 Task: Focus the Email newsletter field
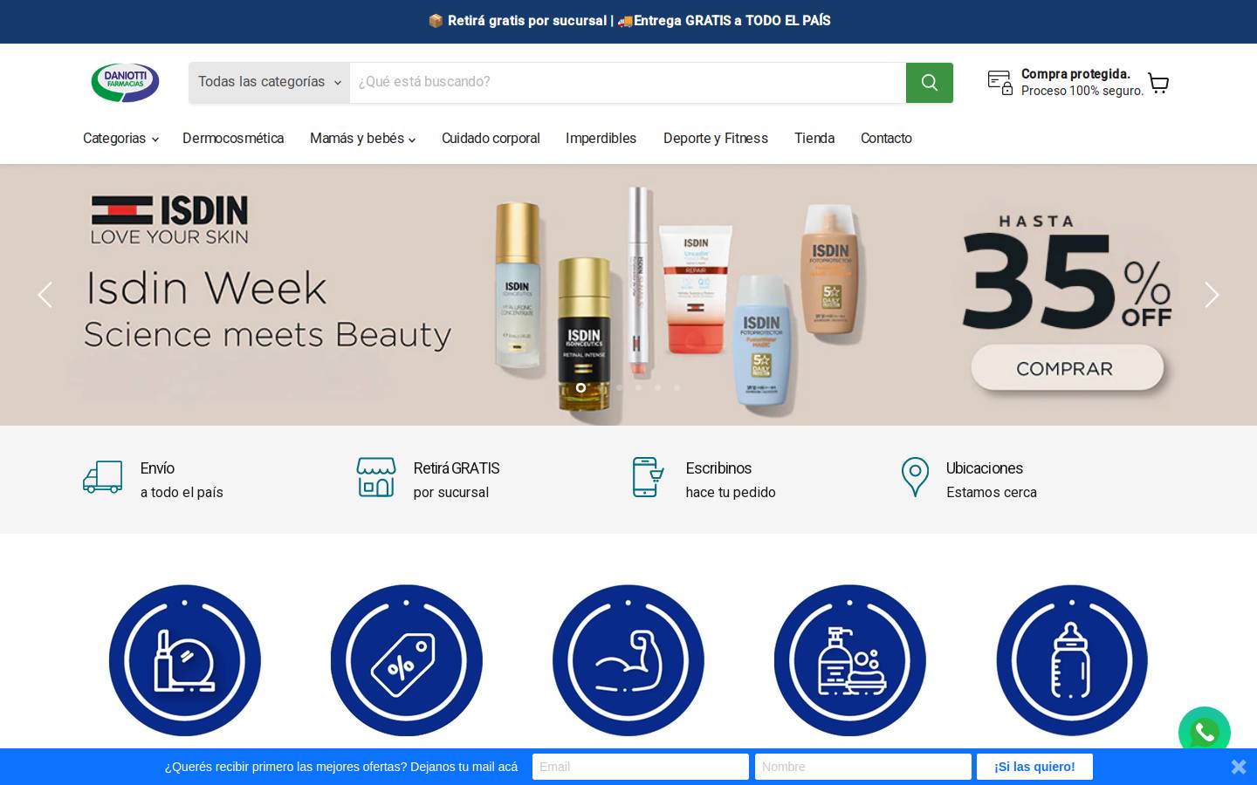tap(641, 767)
